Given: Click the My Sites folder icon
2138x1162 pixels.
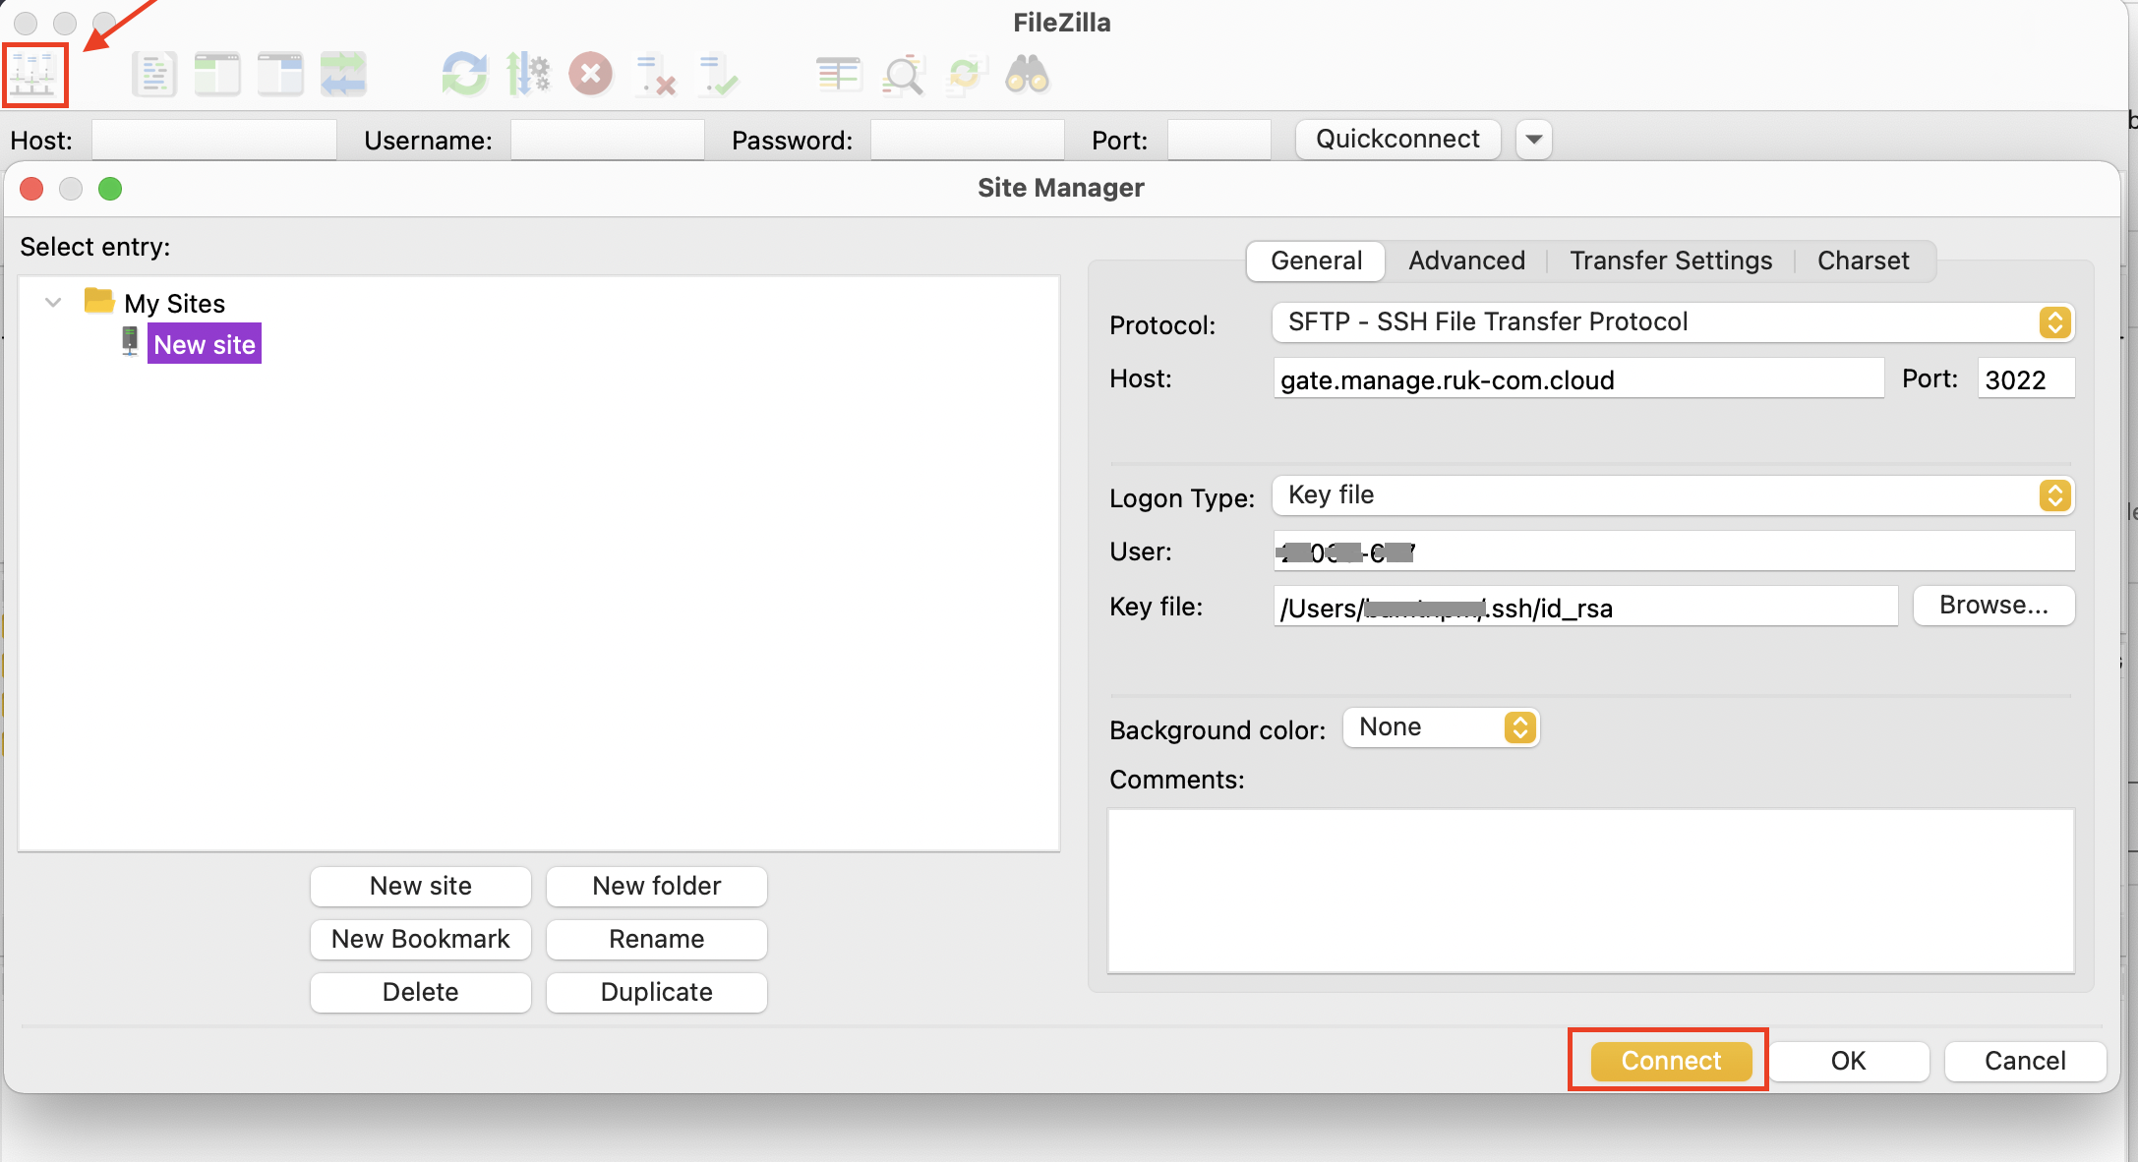Looking at the screenshot, I should pos(98,301).
